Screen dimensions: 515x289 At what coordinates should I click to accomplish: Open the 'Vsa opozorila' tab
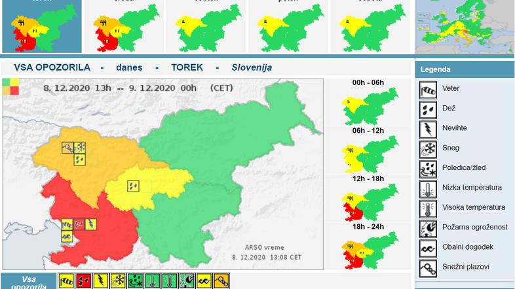click(x=28, y=282)
